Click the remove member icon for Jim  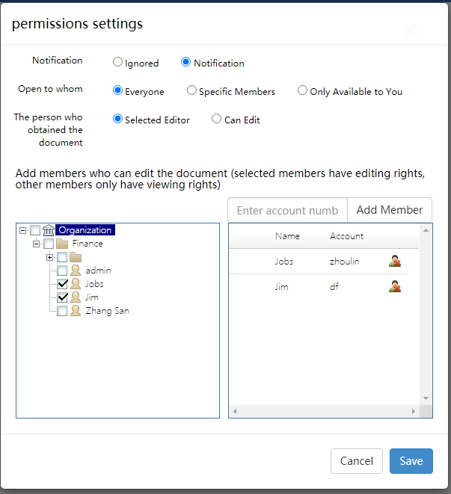(395, 286)
